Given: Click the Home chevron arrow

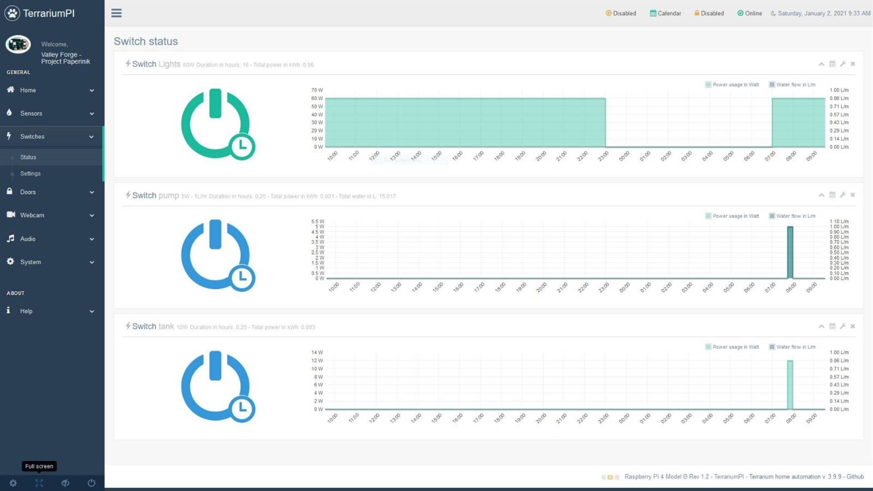Looking at the screenshot, I should click(x=92, y=91).
